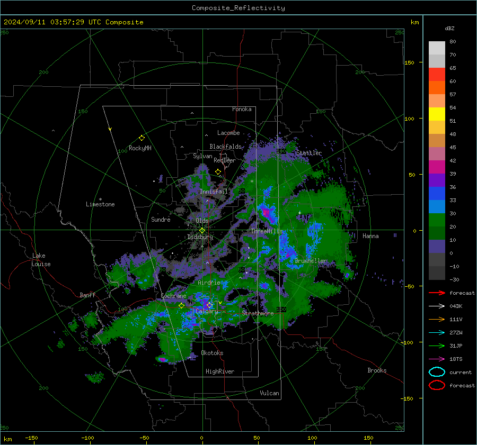The width and height of the screenshot is (477, 445).
Task: Click the Lacombe city label
Action: click(228, 133)
